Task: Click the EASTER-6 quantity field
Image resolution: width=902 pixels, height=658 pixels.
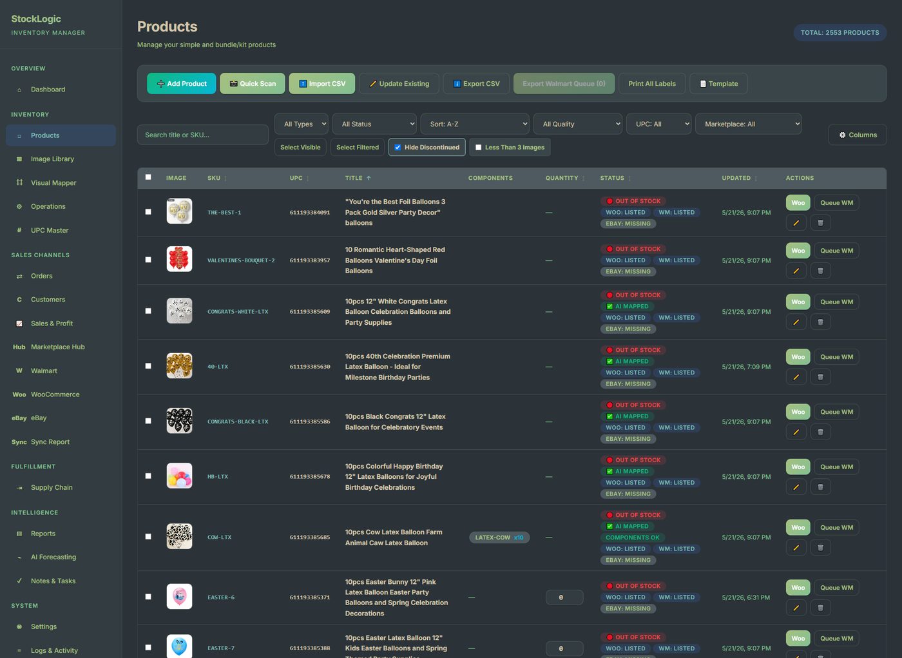Action: [564, 597]
